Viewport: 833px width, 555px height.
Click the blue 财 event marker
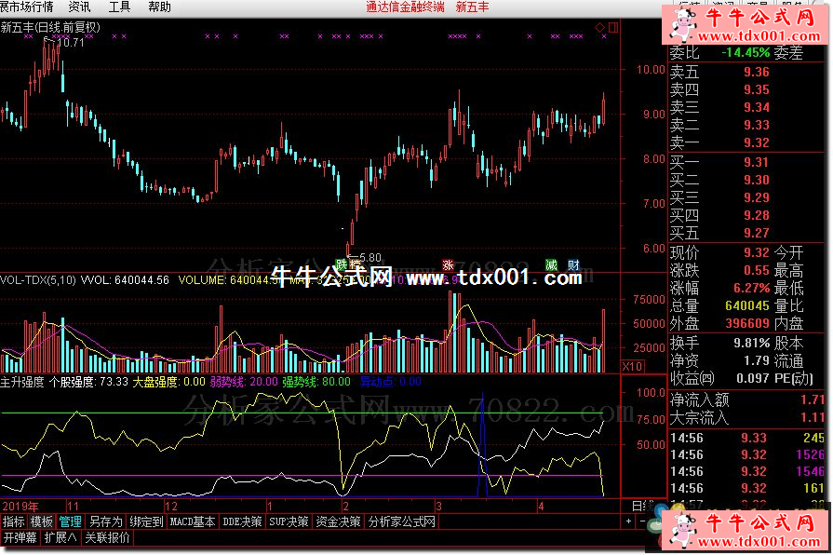(573, 264)
